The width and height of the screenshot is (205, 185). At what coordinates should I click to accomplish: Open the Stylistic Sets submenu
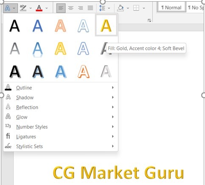61,146
